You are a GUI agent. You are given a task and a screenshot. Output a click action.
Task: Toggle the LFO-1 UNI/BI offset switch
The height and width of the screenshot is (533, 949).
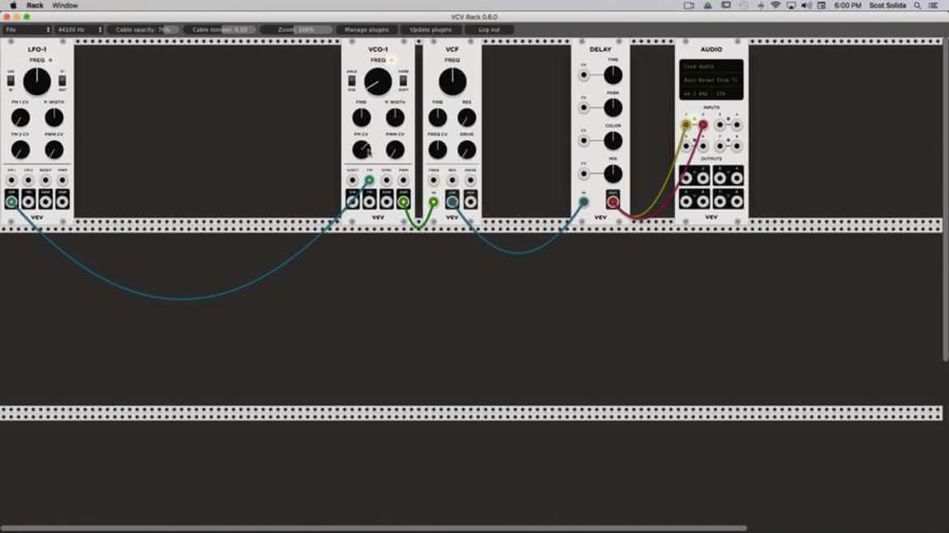11,80
